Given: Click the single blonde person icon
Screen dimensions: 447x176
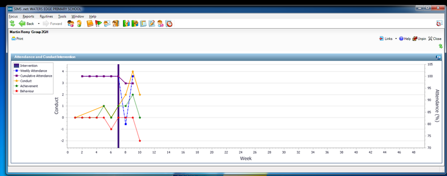Looking at the screenshot, I should tap(79, 24).
